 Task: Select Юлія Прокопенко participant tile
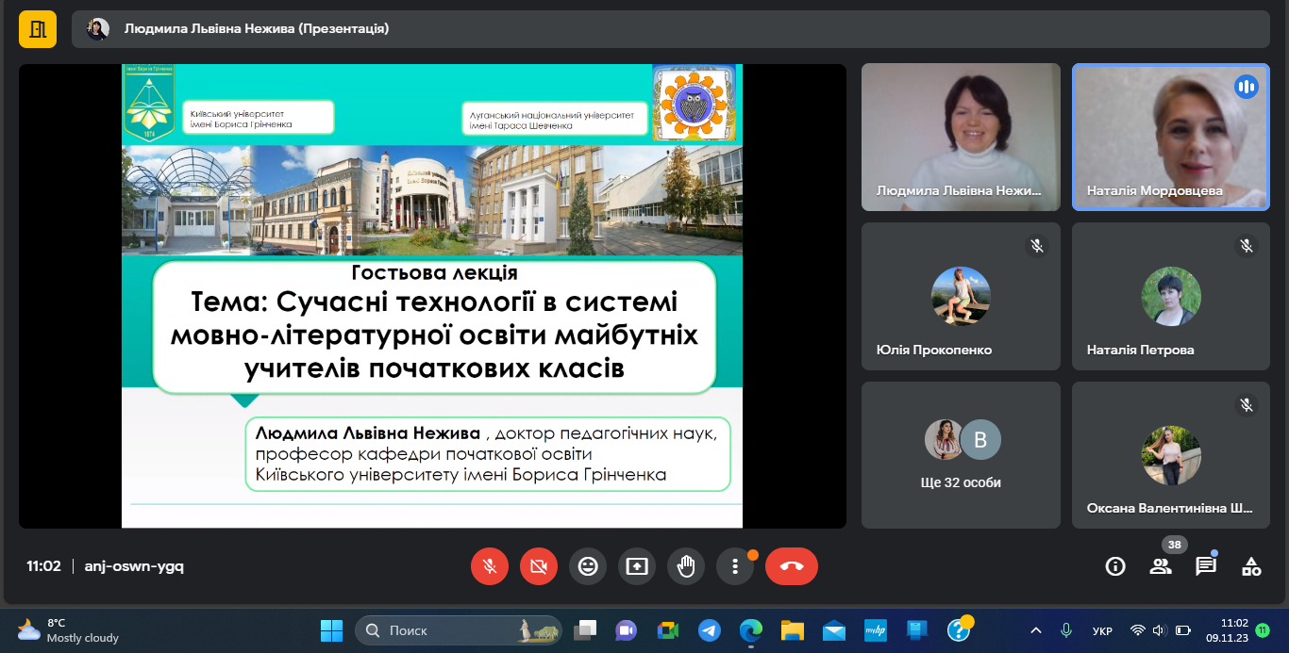click(961, 296)
